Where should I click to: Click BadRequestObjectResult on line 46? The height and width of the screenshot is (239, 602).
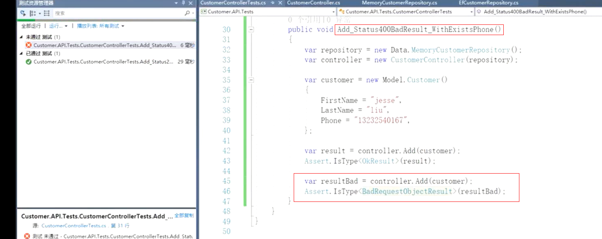[407, 191]
